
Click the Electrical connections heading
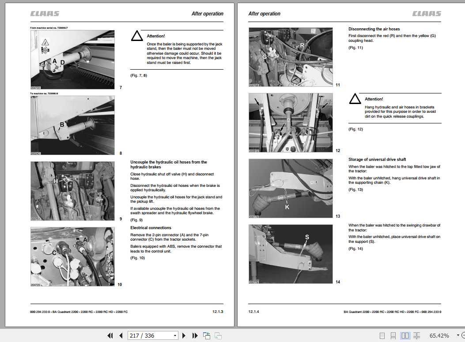click(151, 228)
